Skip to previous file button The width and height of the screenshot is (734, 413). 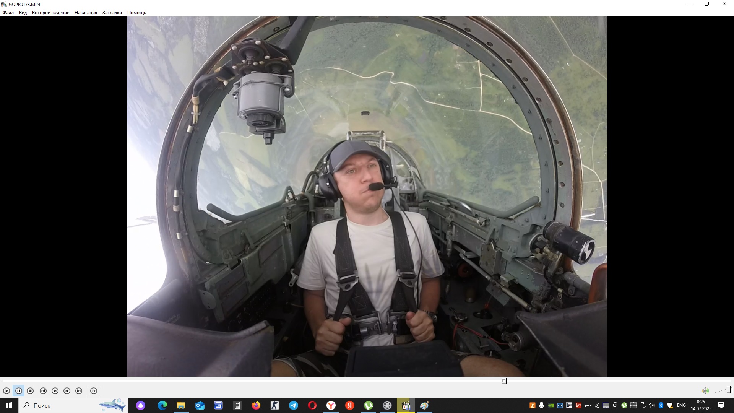point(43,391)
